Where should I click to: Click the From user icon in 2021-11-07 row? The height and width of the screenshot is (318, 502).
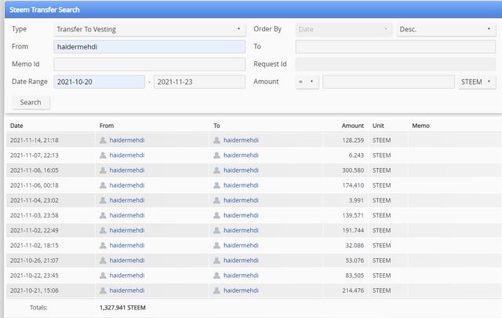click(x=103, y=155)
